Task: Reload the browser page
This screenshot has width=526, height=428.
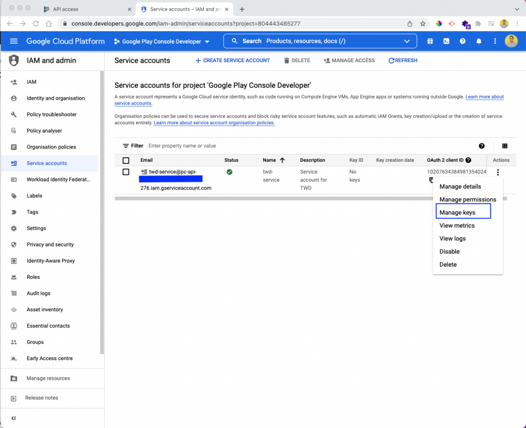Action: tap(35, 24)
